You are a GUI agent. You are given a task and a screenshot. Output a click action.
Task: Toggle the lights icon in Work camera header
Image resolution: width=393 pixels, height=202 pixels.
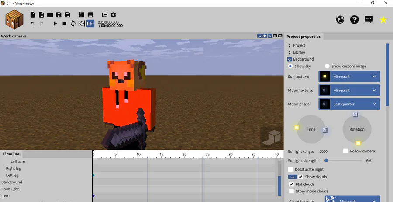265,36
